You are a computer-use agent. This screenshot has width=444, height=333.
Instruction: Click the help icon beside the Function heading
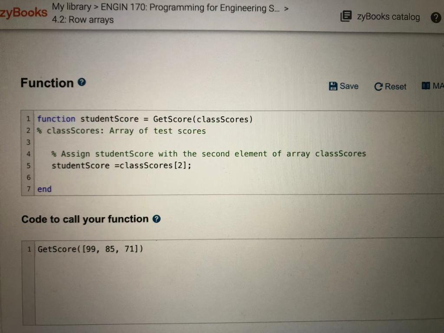82,82
